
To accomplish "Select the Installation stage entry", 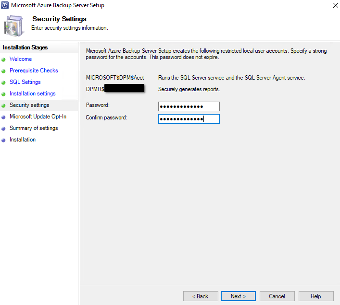I will coord(23,140).
